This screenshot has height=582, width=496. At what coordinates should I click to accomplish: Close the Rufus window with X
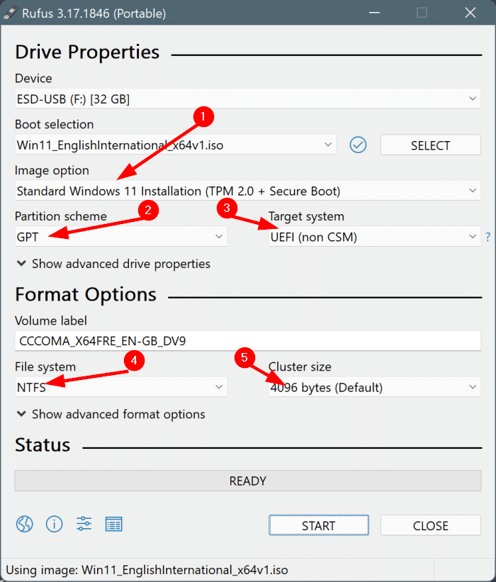470,13
